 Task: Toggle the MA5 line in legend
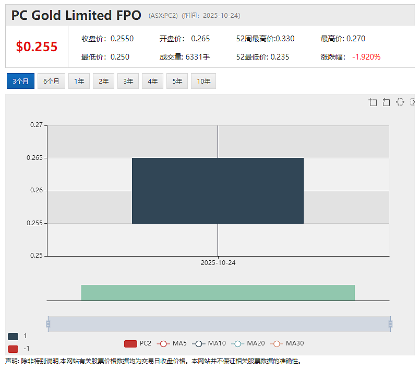(172, 343)
